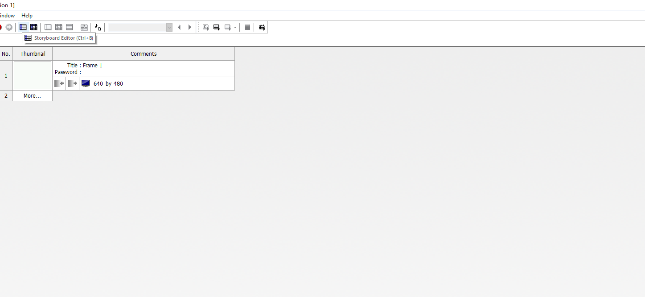Image resolution: width=645 pixels, height=297 pixels.
Task: Click the grayed table-with-pencil toolbar icon
Action: (x=84, y=27)
